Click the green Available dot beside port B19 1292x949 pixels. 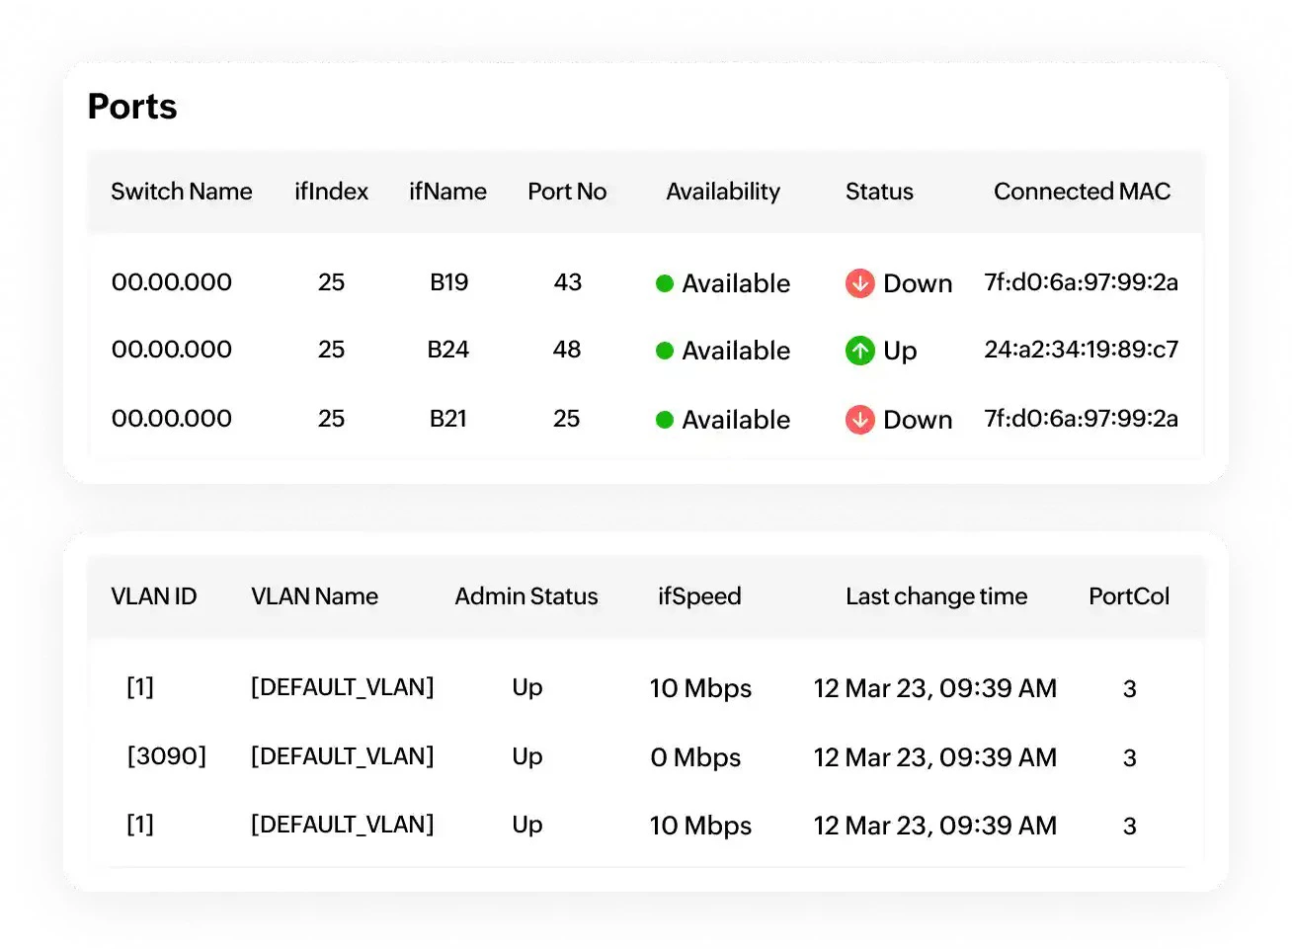[x=665, y=283]
